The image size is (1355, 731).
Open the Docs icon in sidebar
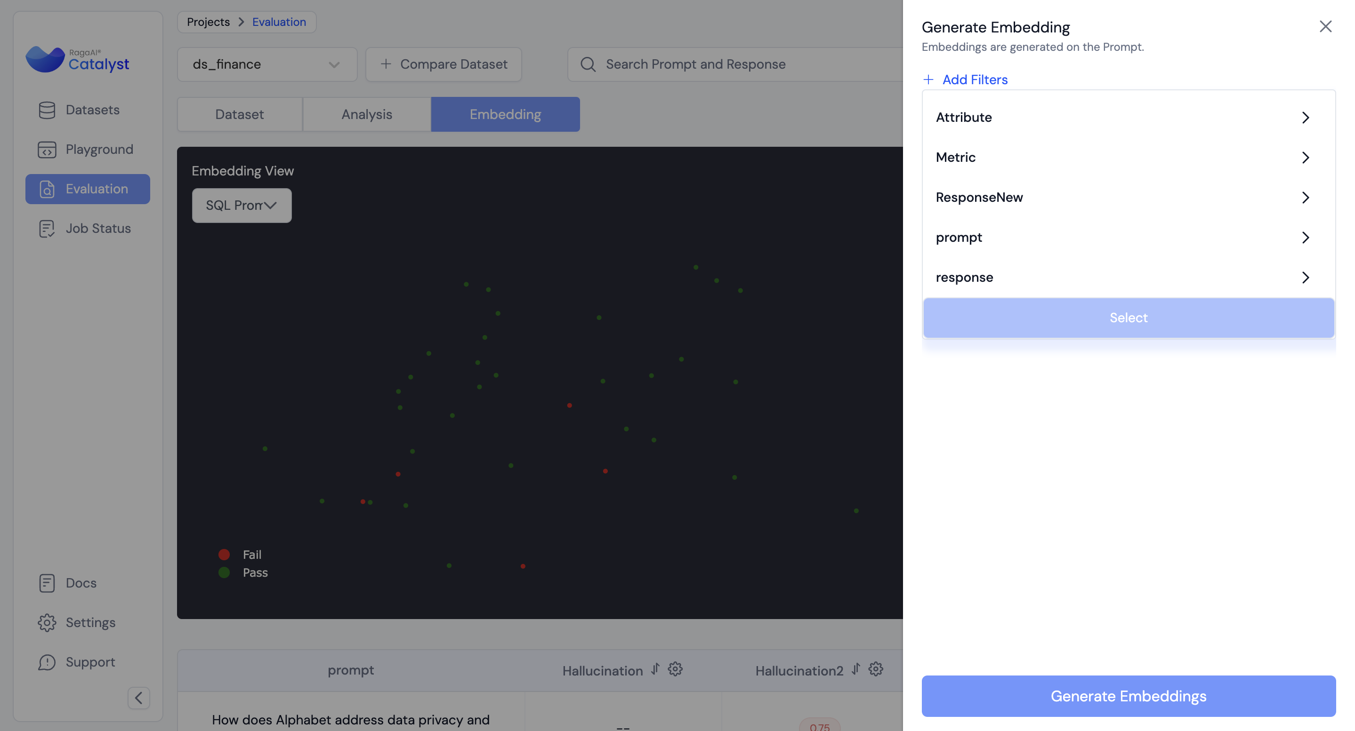47,583
